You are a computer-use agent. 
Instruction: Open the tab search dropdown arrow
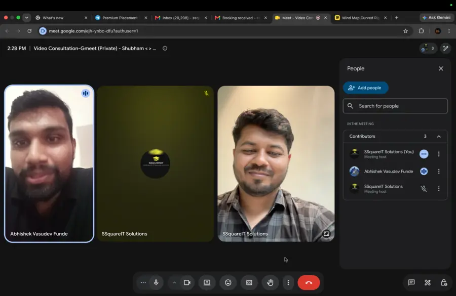click(x=27, y=18)
